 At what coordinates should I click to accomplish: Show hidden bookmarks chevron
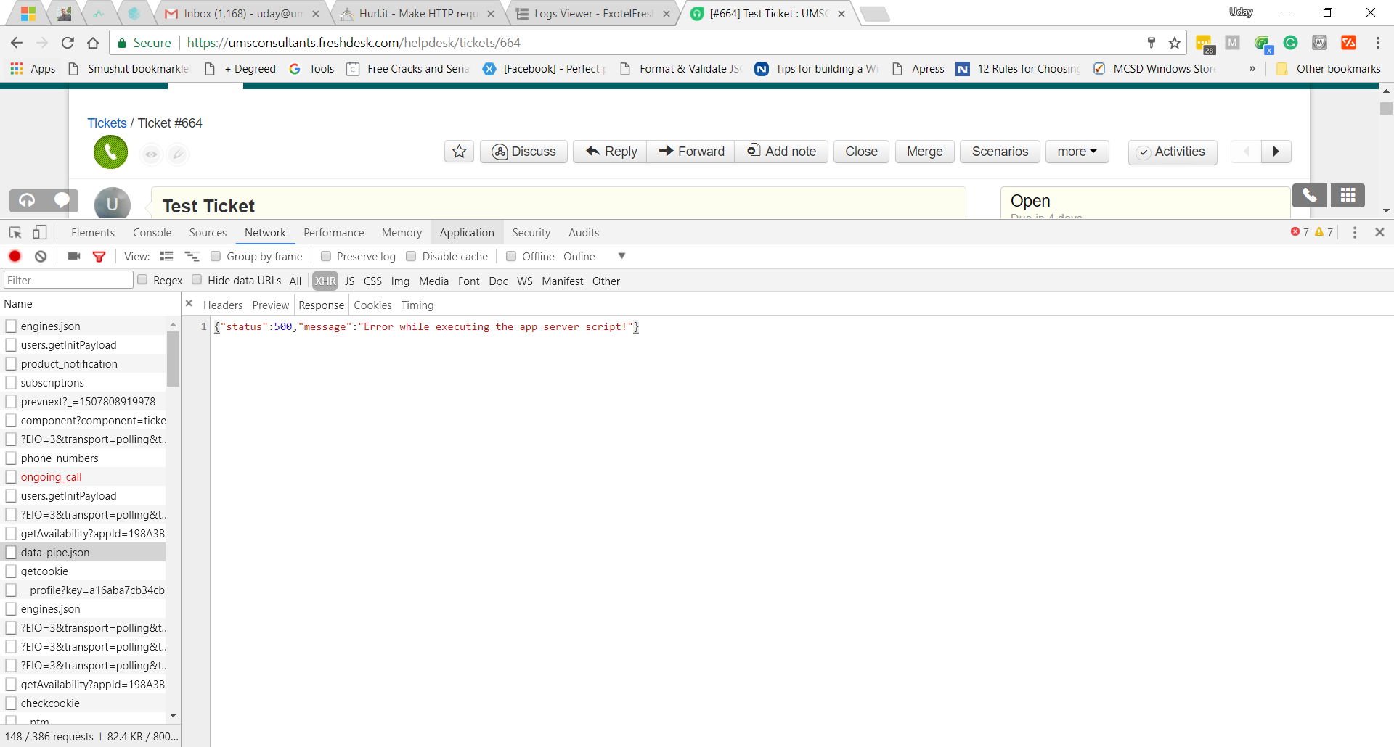pos(1252,68)
